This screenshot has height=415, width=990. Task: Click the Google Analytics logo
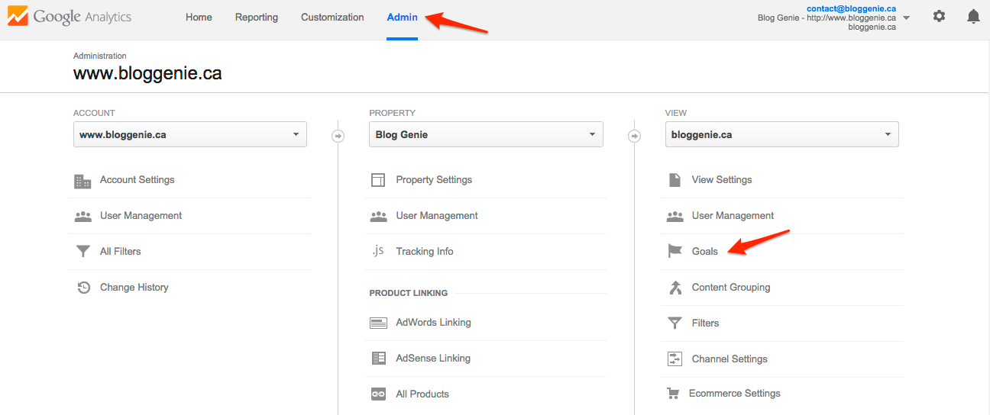pos(70,17)
